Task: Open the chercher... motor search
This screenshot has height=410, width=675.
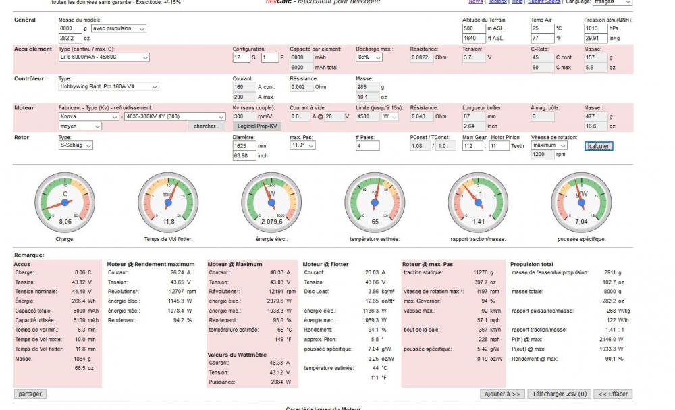Action: (x=206, y=126)
